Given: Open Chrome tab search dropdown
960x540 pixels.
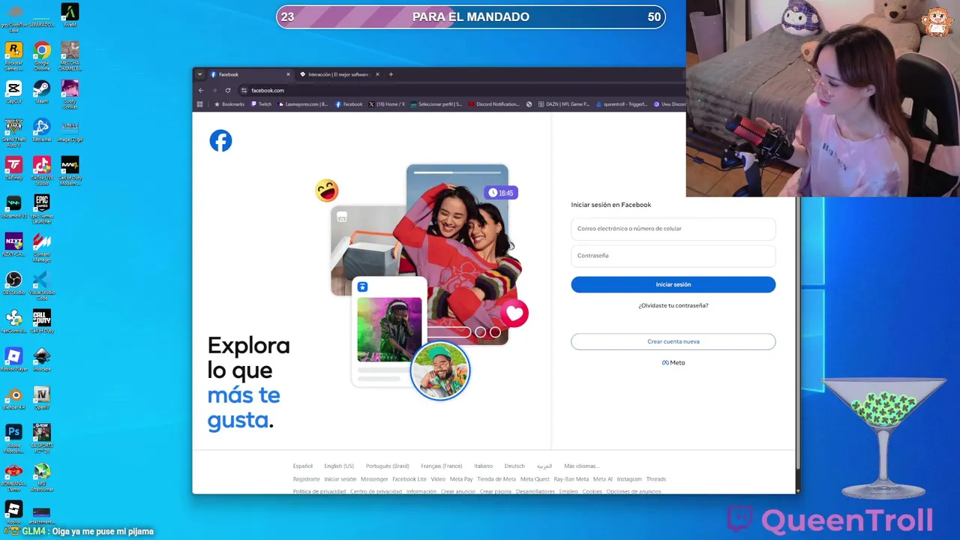Looking at the screenshot, I should pos(199,74).
